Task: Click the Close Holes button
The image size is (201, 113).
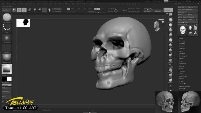Action: coord(158,11)
